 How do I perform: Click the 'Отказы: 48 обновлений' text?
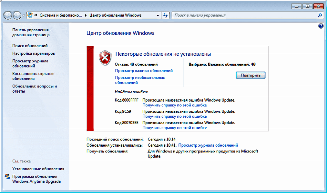coord(136,64)
